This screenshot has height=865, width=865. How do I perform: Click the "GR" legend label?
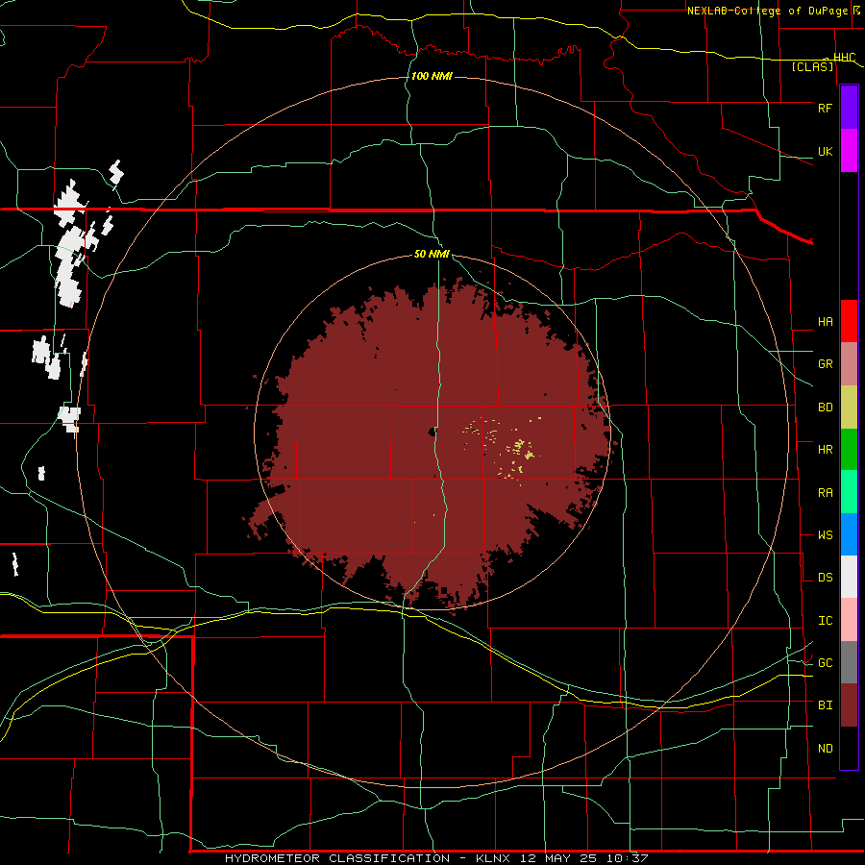tap(825, 363)
